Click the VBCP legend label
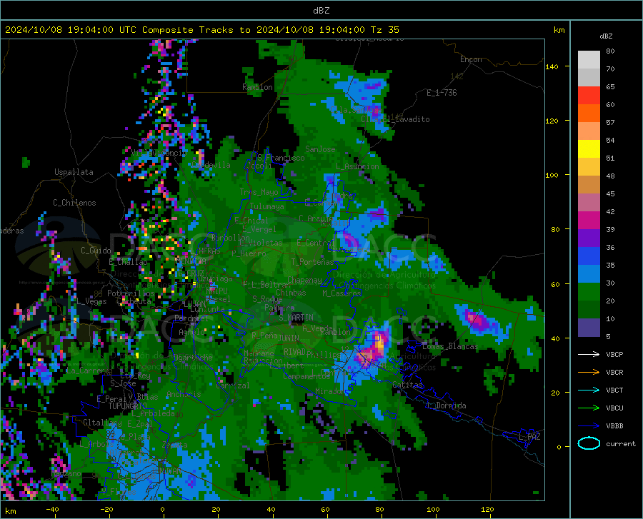The width and height of the screenshot is (643, 519). [x=614, y=354]
